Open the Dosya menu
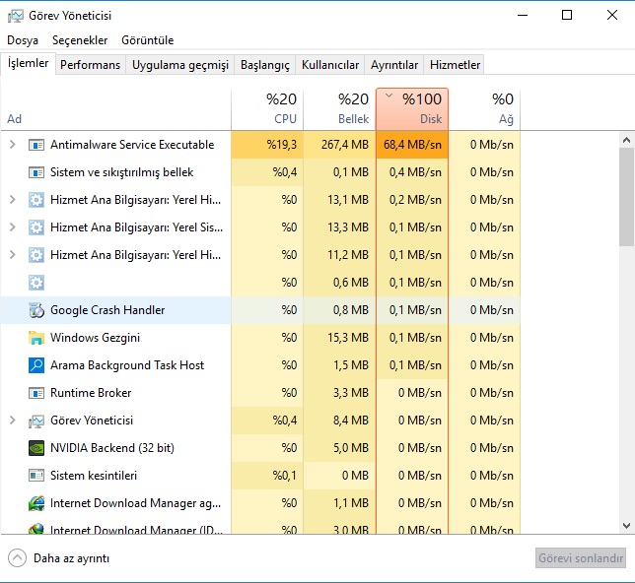 [x=23, y=40]
